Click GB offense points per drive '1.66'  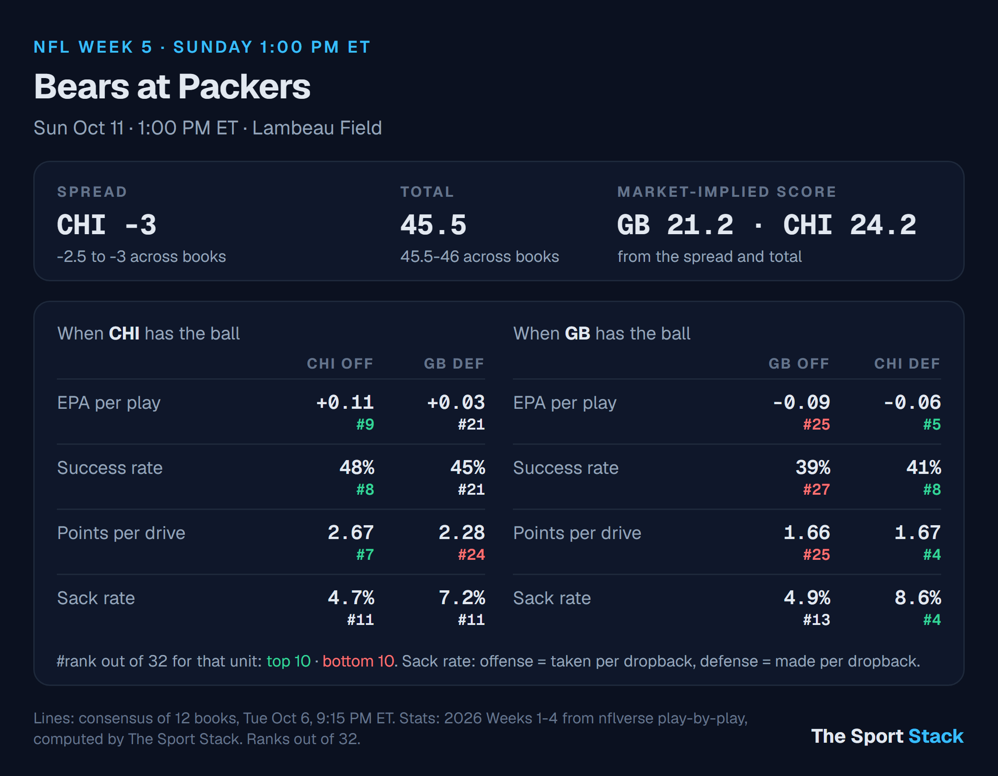click(x=807, y=533)
